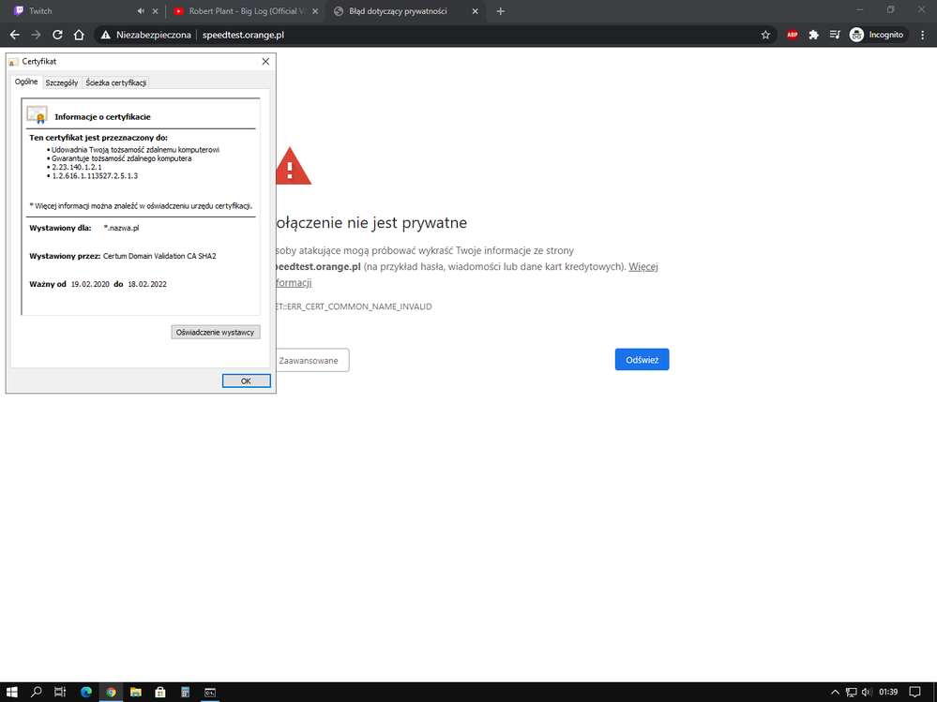937x702 pixels.
Task: Open the notification center icon
Action: click(914, 692)
